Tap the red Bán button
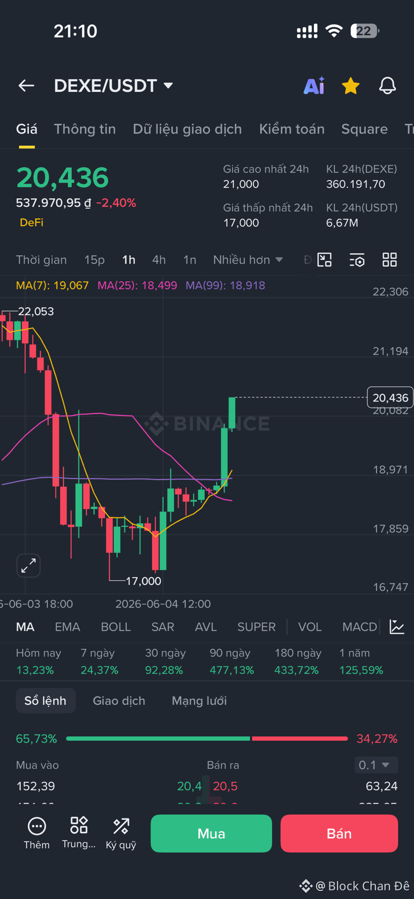The height and width of the screenshot is (899, 414). (x=339, y=833)
